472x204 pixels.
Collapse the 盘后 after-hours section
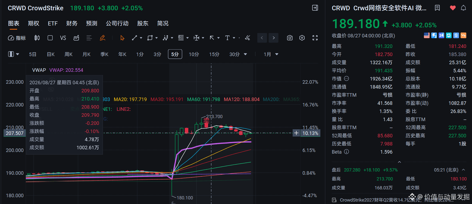click(464, 170)
